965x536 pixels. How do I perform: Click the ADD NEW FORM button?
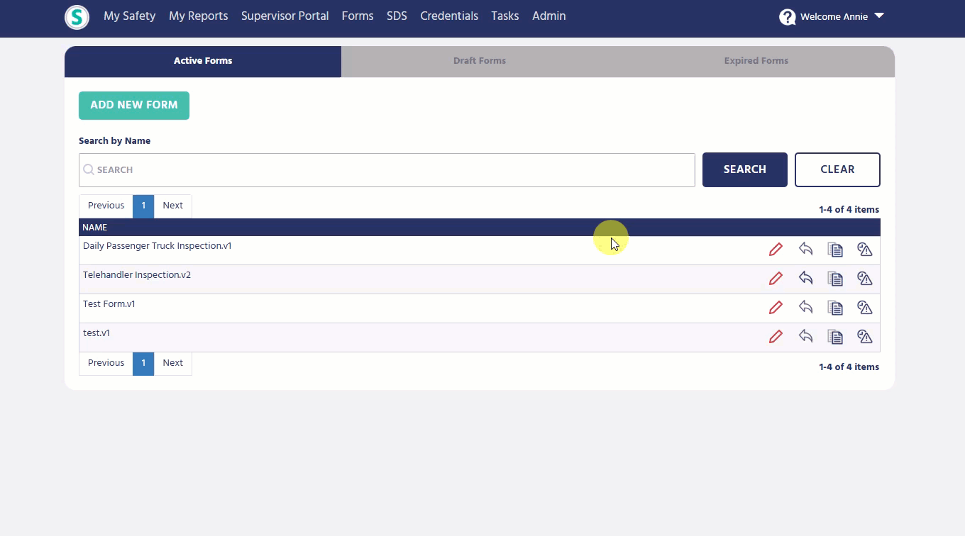[134, 106]
